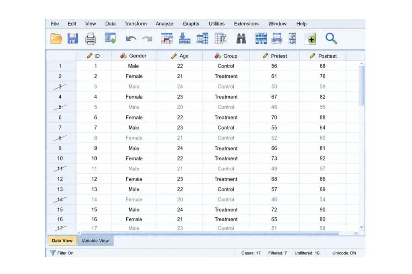Viewport: 412px width, 274px height.
Task: Select filtered-out row header 14
Action: pyautogui.click(x=60, y=199)
